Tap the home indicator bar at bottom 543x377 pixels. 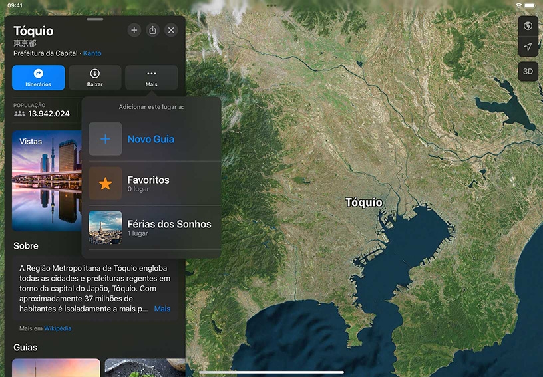pos(271,372)
